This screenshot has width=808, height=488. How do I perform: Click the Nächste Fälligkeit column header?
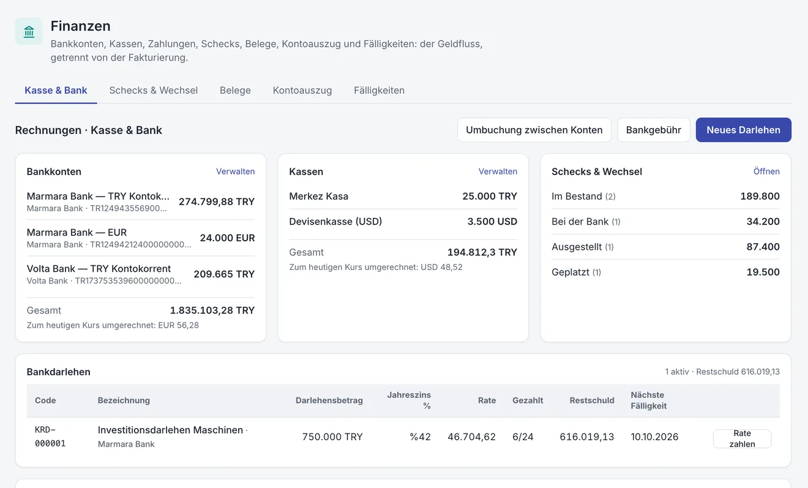point(649,400)
